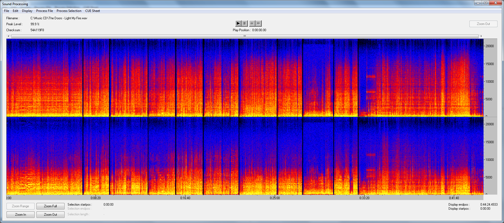Click the 0:16:40 mark on the timeline
The width and height of the screenshot is (504, 223).
(x=185, y=198)
